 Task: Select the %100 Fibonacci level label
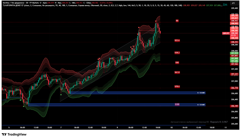pyautogui.click(x=177, y=104)
